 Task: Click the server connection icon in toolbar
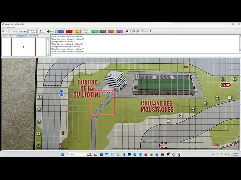[x=10, y=31]
